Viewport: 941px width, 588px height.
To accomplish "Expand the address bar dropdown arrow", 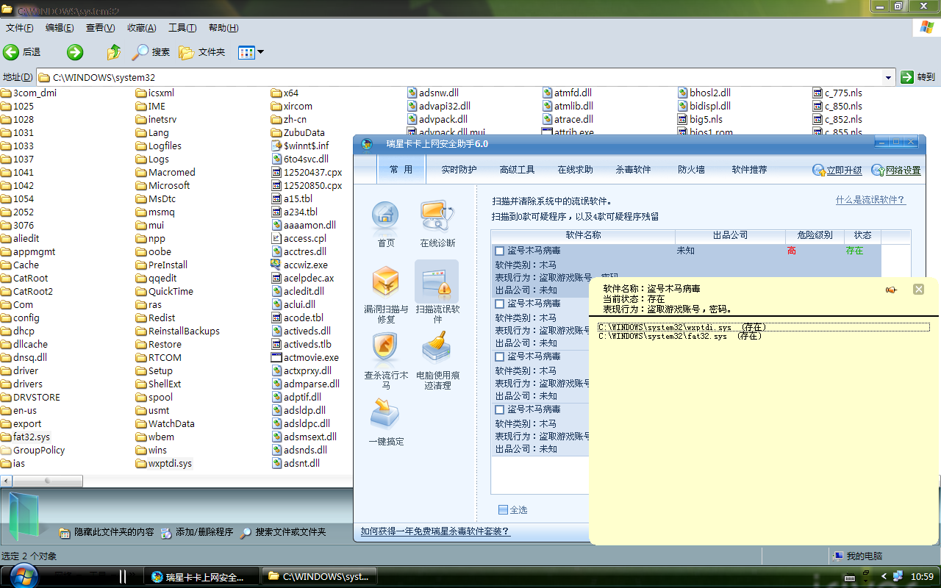I will pos(888,77).
